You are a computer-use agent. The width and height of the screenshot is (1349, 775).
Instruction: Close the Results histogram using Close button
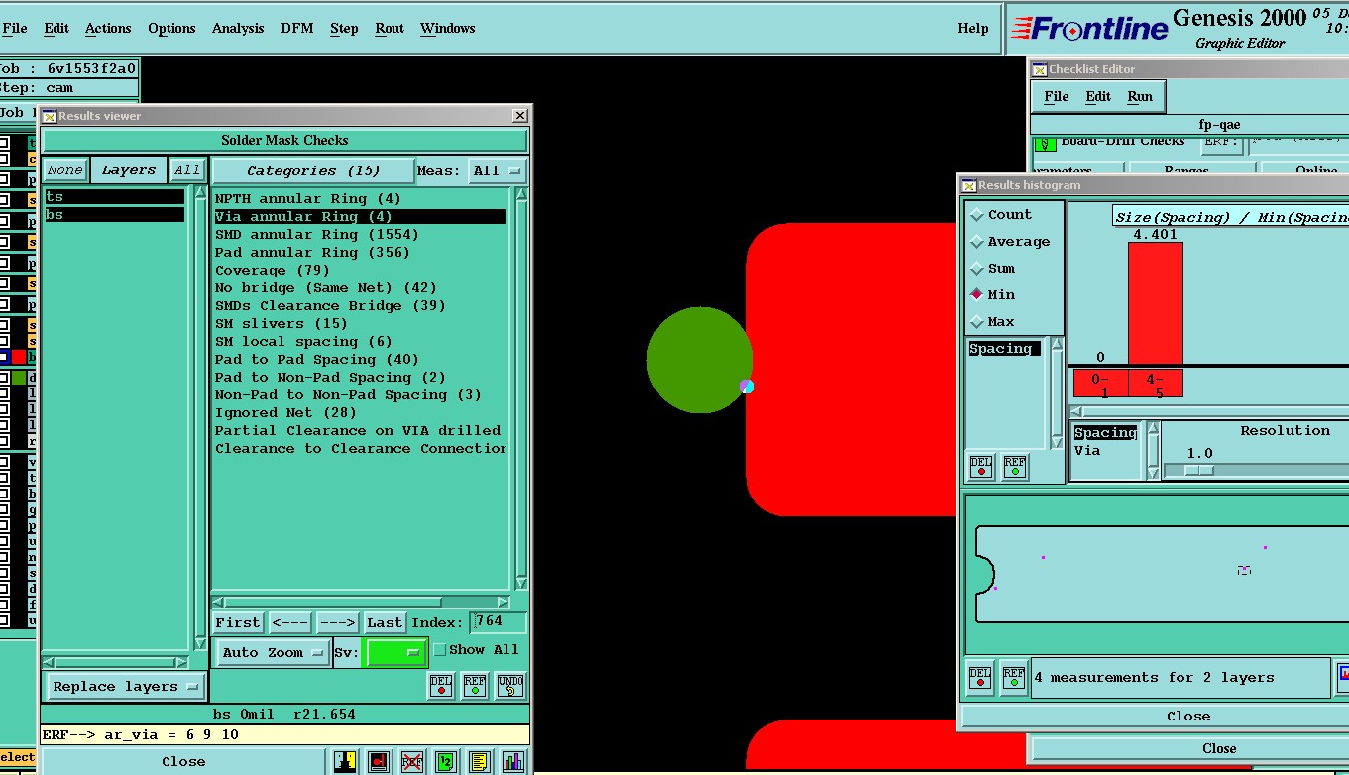coord(1188,716)
